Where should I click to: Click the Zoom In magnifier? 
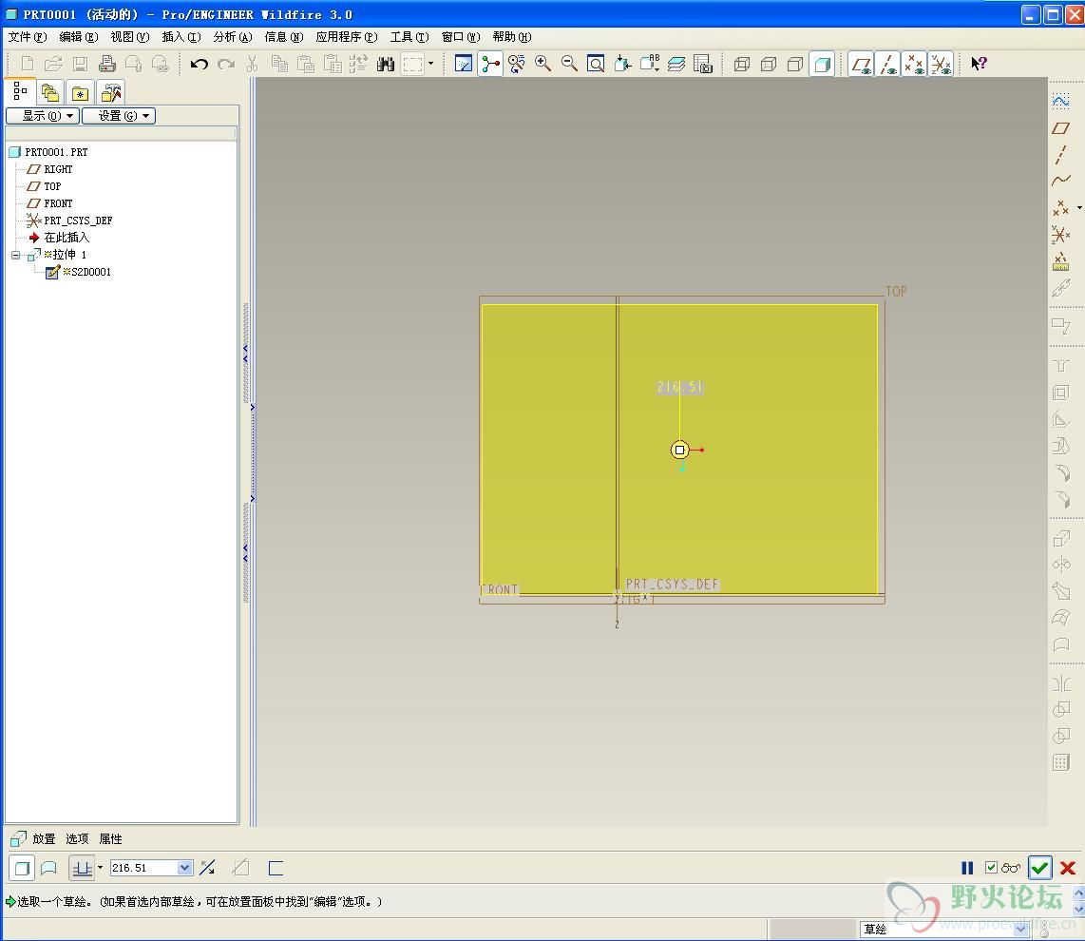coord(543,65)
